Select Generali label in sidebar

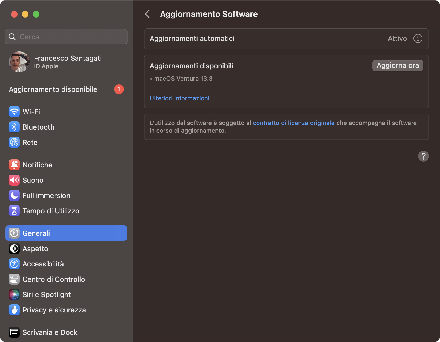pyautogui.click(x=36, y=233)
